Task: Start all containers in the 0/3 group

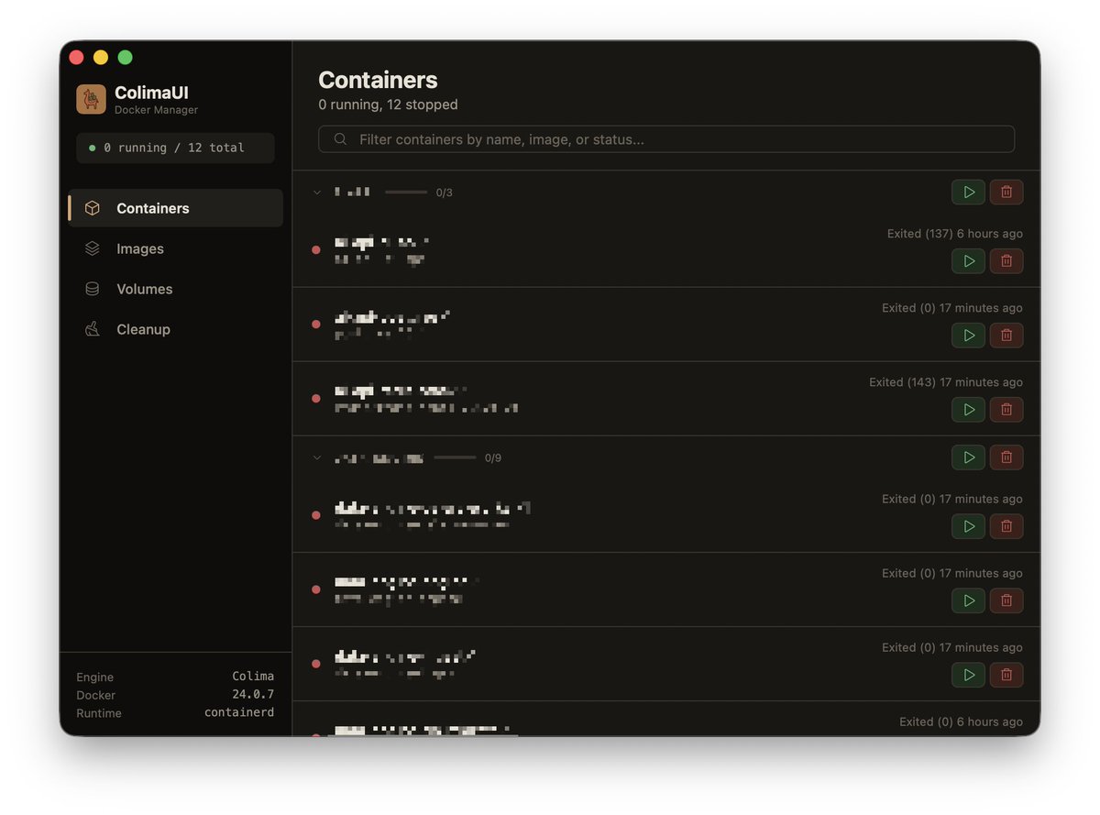Action: [969, 192]
